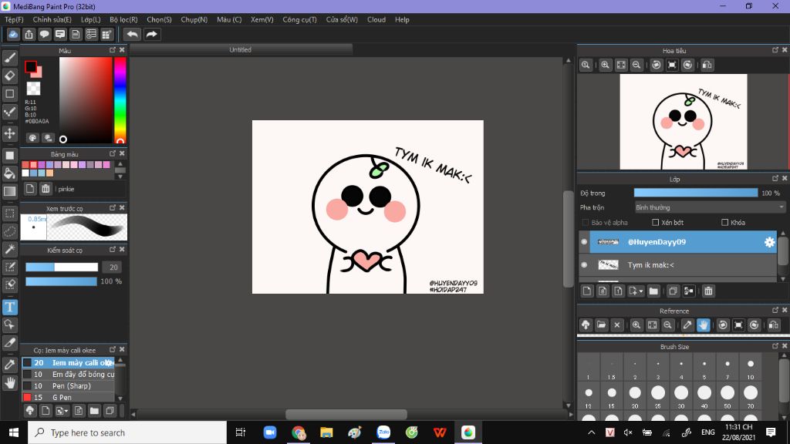Hide the Tym ik mak:< layer
Screen dimensions: 790x444
584,265
